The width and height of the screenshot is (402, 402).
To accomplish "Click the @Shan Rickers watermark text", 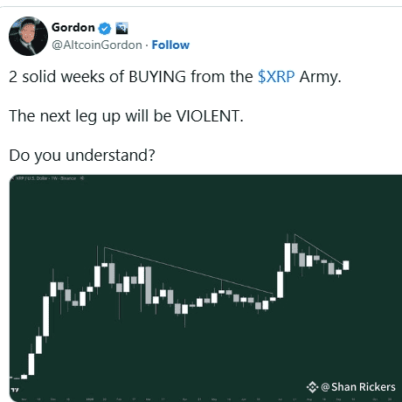I will coord(358,387).
